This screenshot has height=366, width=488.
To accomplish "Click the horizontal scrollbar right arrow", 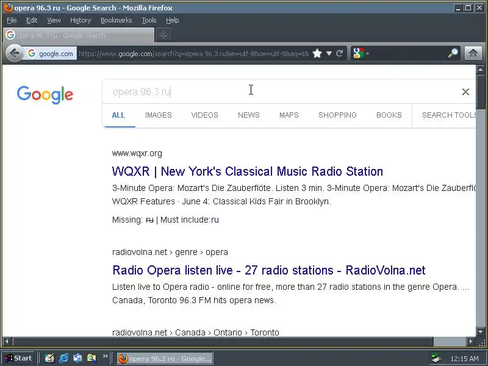I will point(470,342).
